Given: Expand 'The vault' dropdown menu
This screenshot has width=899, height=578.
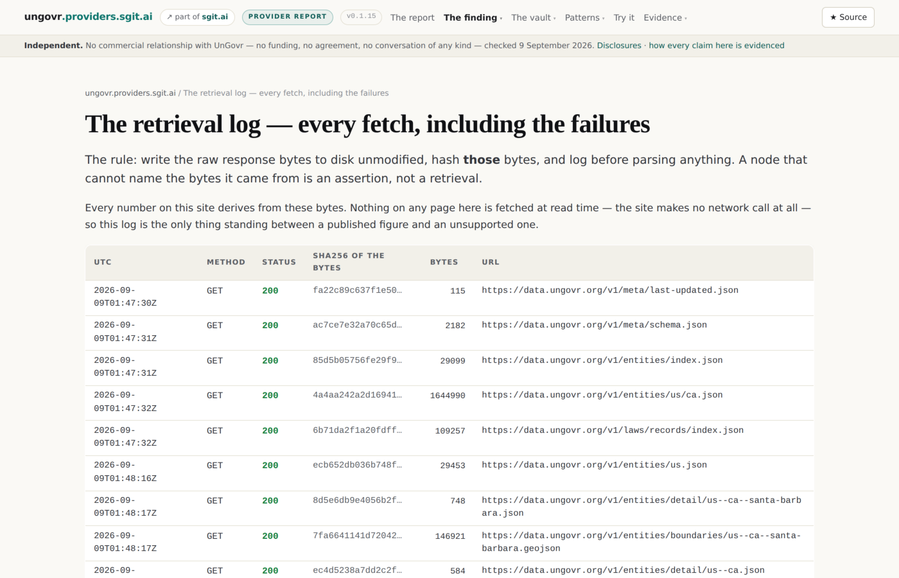Looking at the screenshot, I should point(534,17).
